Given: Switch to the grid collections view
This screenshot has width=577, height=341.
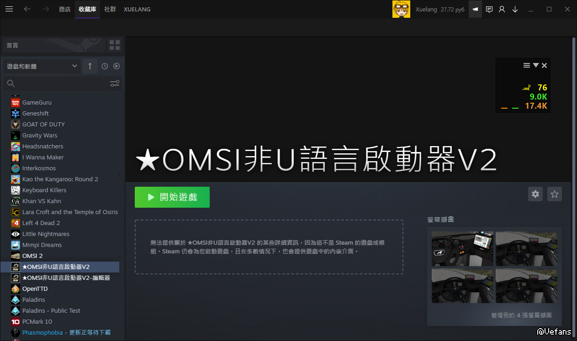Looking at the screenshot, I should click(x=115, y=45).
